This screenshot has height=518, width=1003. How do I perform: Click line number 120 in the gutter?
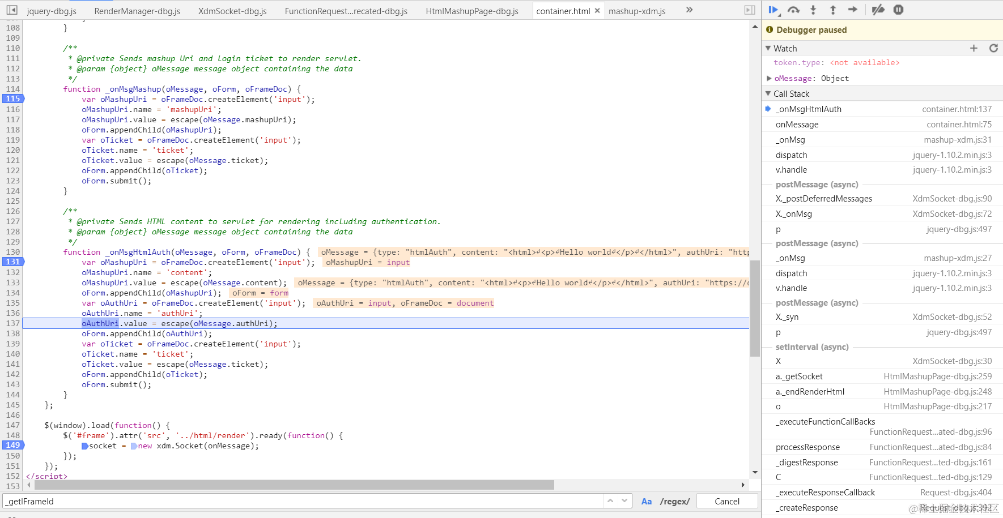point(12,149)
